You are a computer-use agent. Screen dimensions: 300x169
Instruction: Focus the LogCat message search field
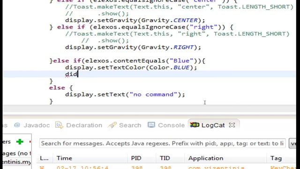click(163, 143)
